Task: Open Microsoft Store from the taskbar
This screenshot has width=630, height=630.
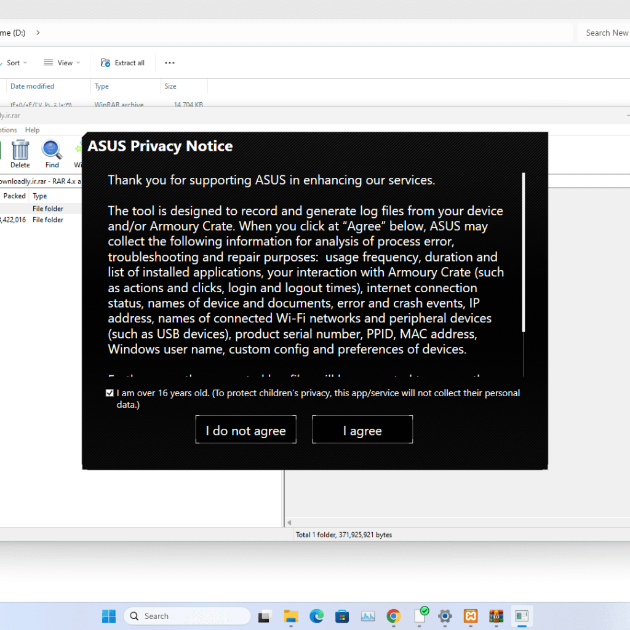Action: point(342,616)
